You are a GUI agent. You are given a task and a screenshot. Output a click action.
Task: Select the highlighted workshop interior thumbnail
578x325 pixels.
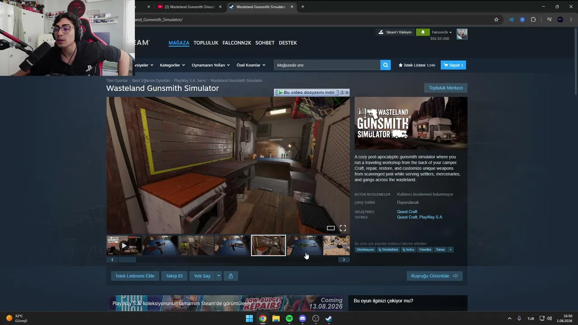[268, 246]
